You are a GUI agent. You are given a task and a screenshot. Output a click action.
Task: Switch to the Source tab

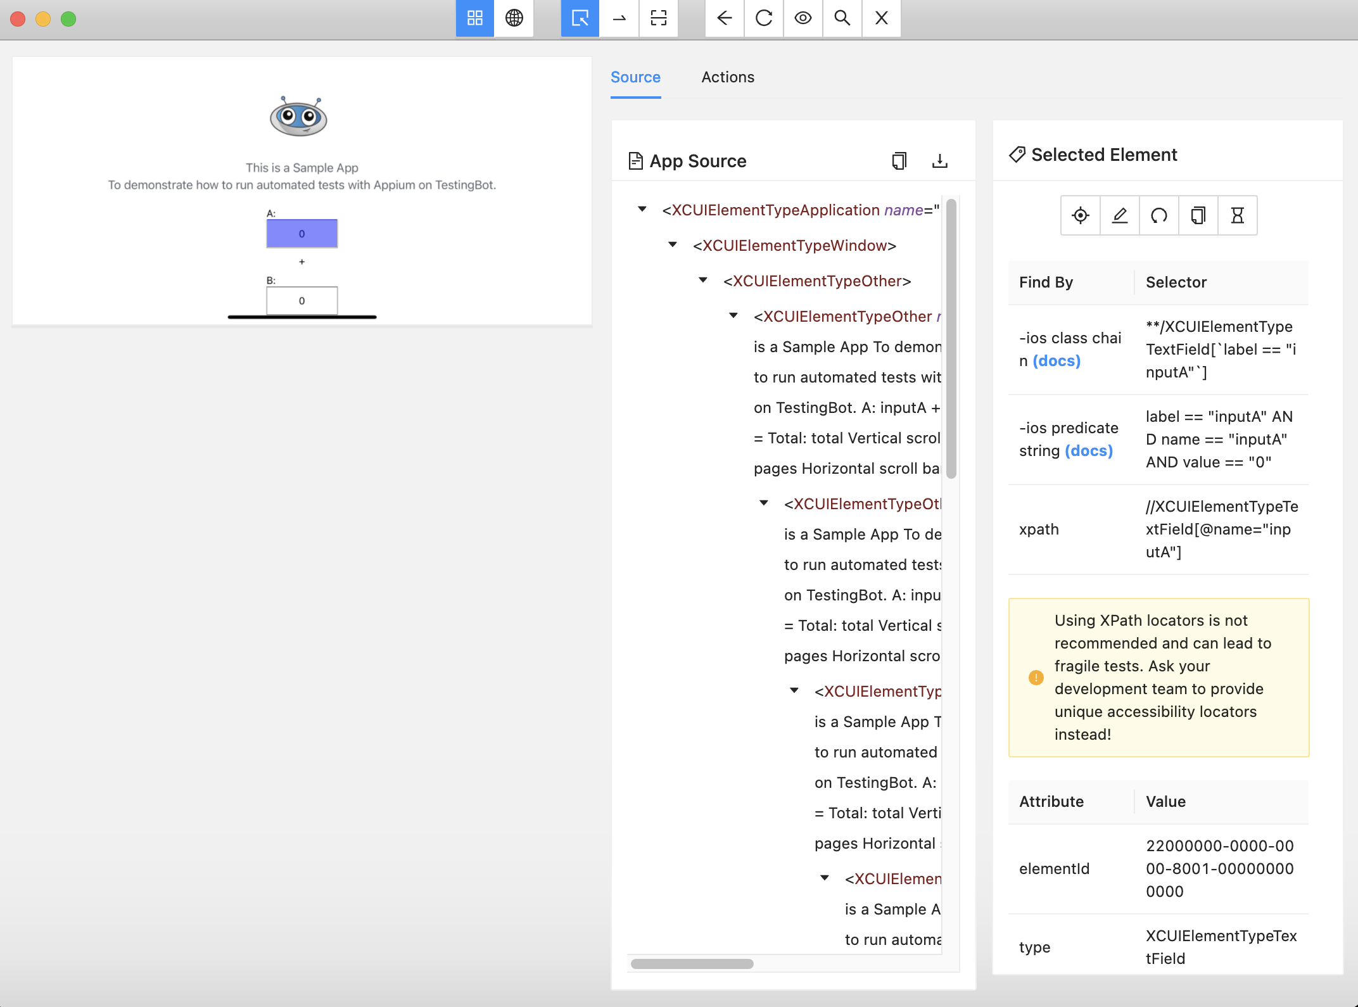pyautogui.click(x=636, y=77)
